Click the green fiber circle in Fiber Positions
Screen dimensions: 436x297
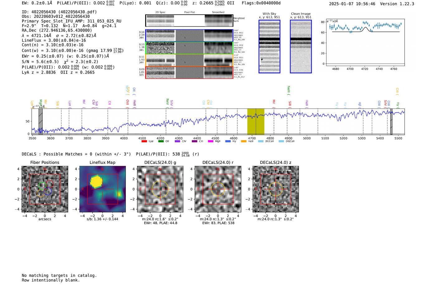click(x=42, y=186)
